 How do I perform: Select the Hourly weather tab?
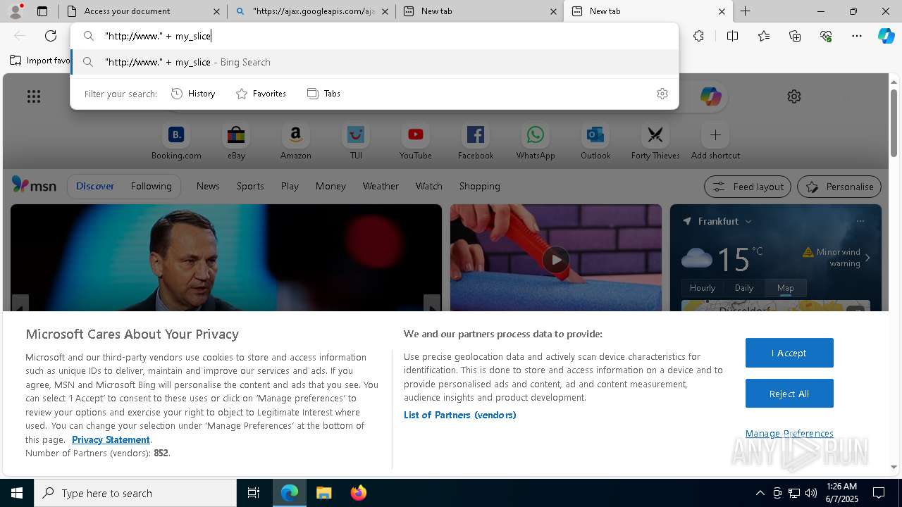[x=703, y=287]
